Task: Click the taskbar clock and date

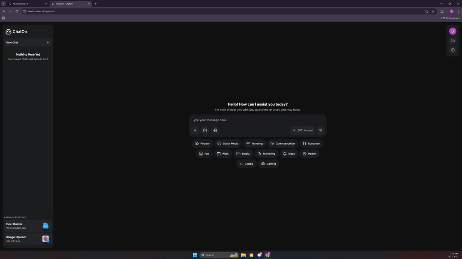Action: tap(453, 255)
